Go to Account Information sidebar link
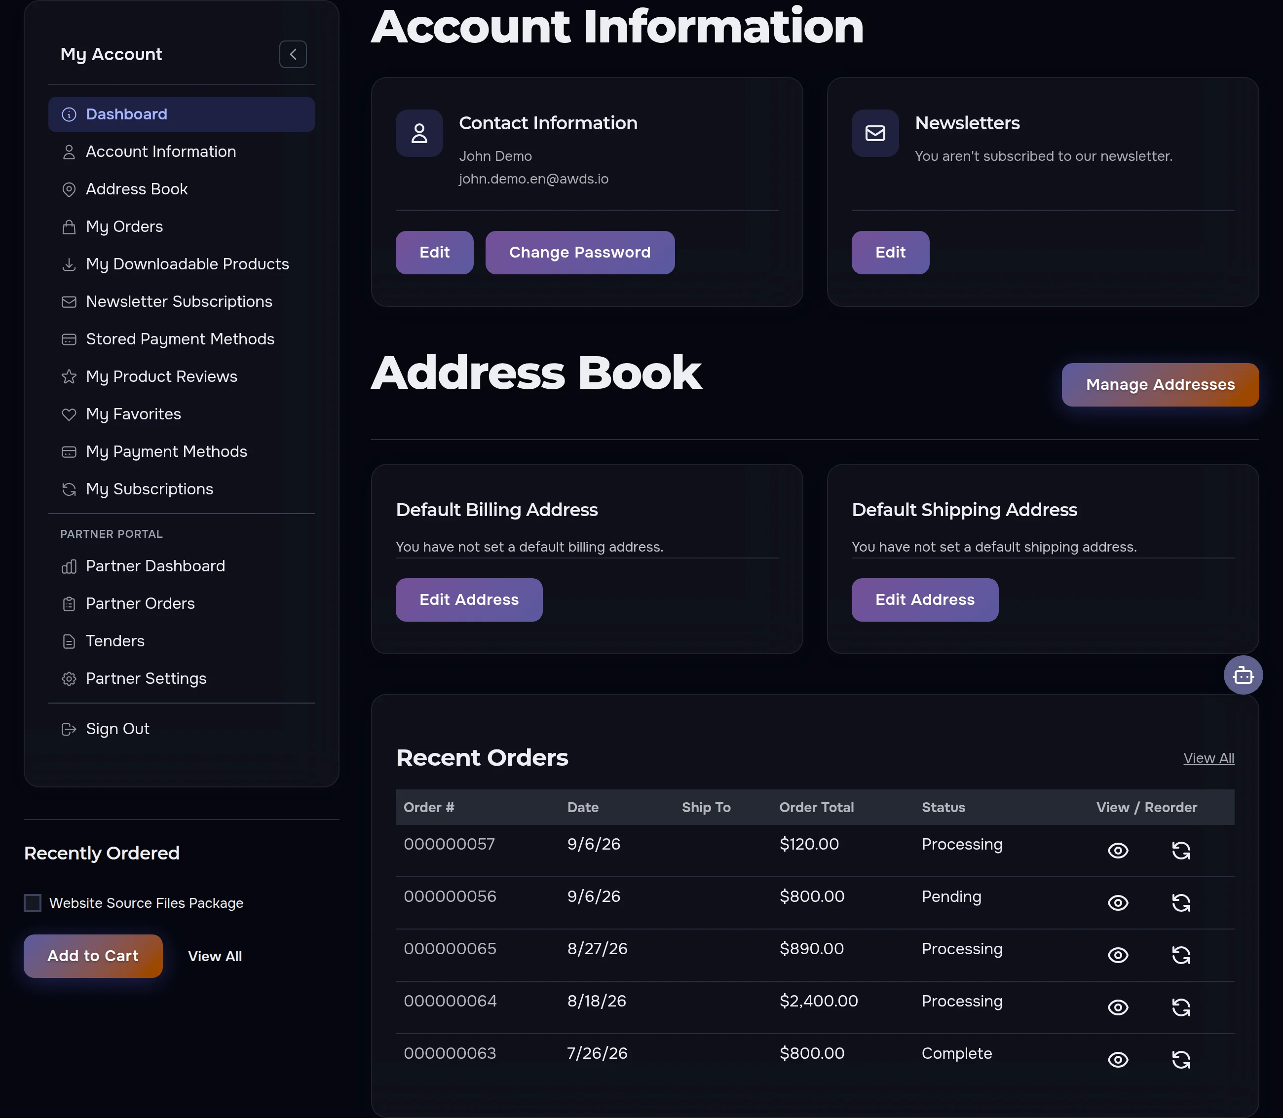 (181, 151)
